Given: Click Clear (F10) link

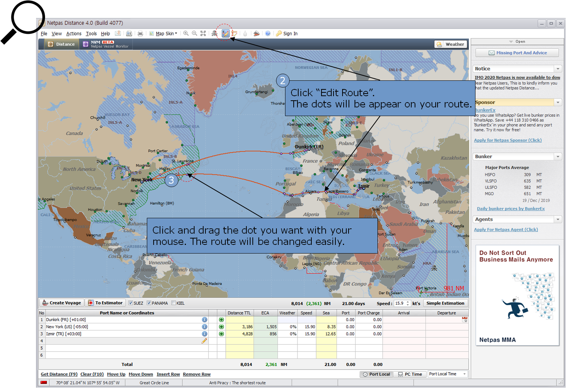Looking at the screenshot, I should coord(92,374).
